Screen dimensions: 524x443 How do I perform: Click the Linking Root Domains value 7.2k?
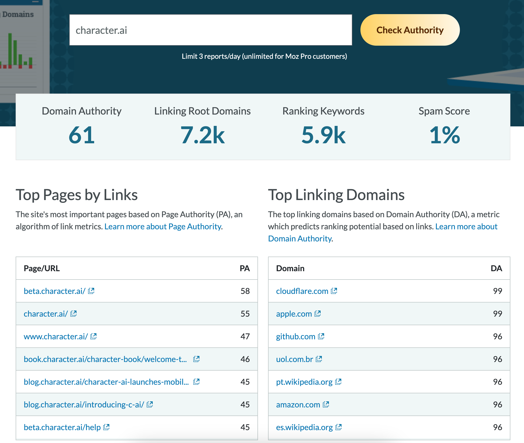(x=202, y=135)
